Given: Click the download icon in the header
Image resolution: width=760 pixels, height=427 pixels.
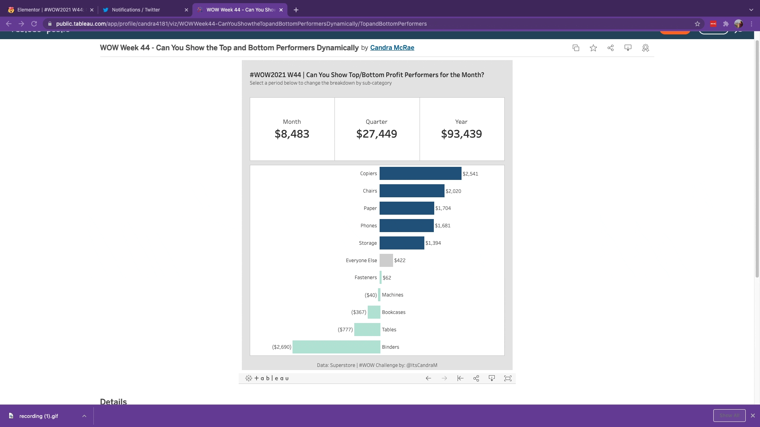Looking at the screenshot, I should click(628, 48).
